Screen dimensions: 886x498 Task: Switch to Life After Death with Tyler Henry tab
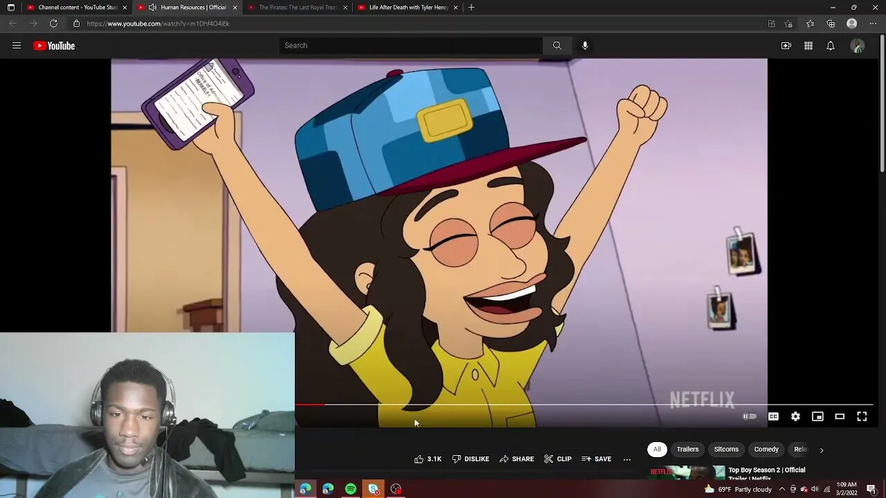pyautogui.click(x=408, y=8)
